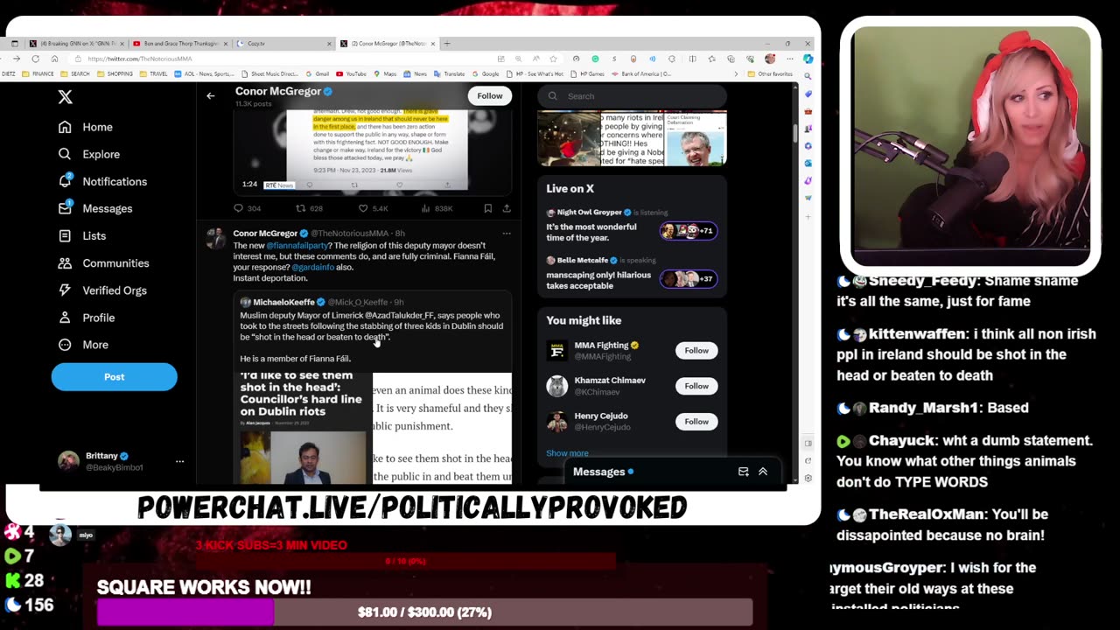Click the blue Post button
This screenshot has width=1120, height=630.
coord(114,376)
